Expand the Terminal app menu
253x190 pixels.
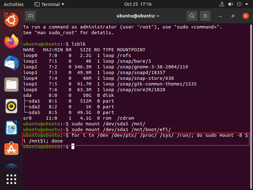pos(49,4)
